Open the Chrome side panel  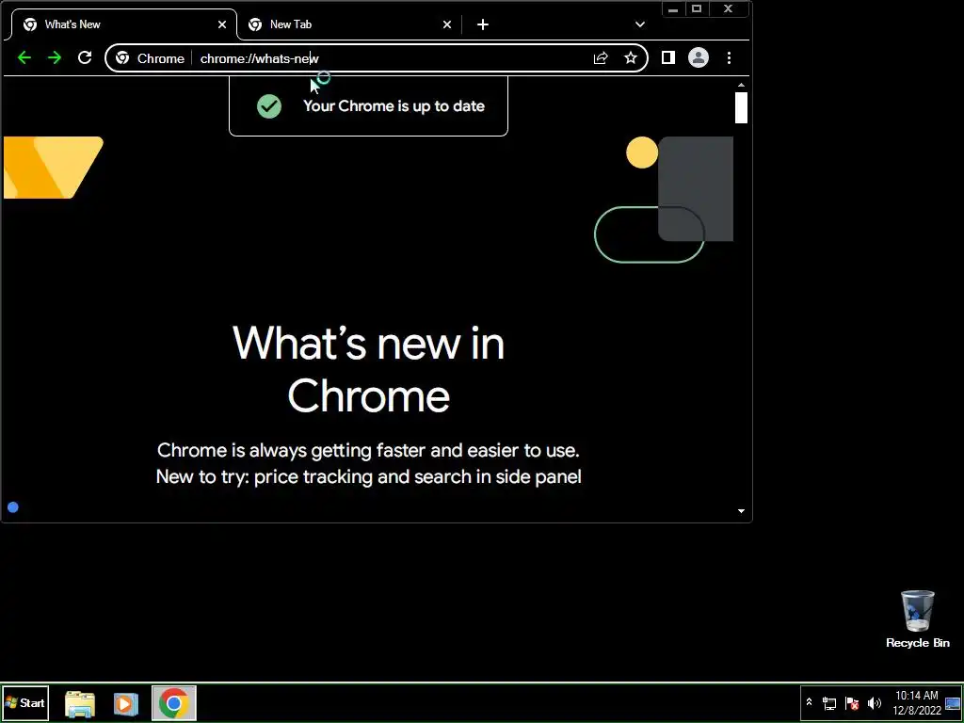coord(668,57)
